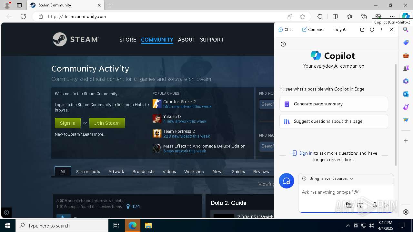The height and width of the screenshot is (232, 413).
Task: Open Browser essentials heart icon
Action: [x=378, y=16]
